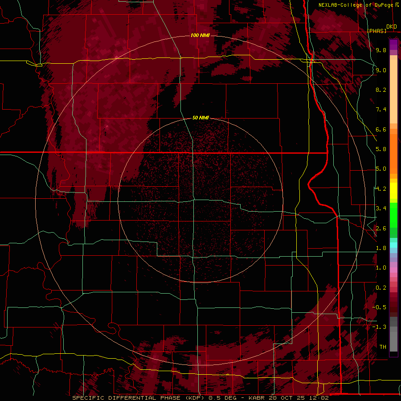
Task: Click the 1.0 value on the color scale
Action: 381,268
